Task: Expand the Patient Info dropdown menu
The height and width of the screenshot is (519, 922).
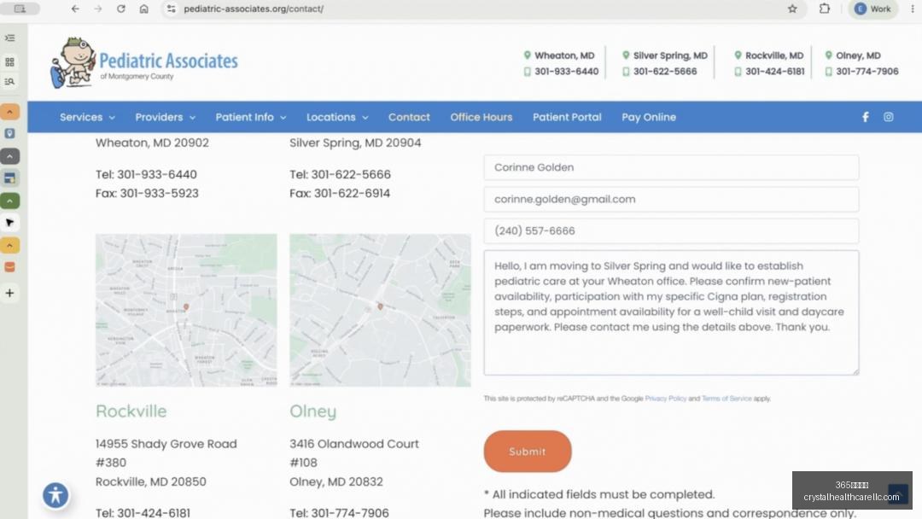Action: pyautogui.click(x=251, y=117)
